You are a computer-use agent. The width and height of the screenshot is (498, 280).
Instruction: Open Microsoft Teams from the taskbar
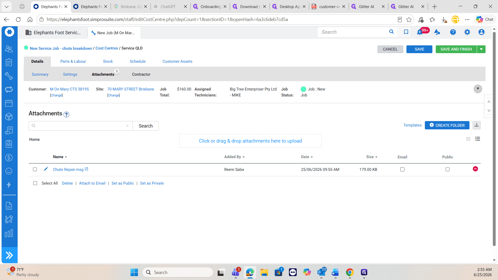236,272
